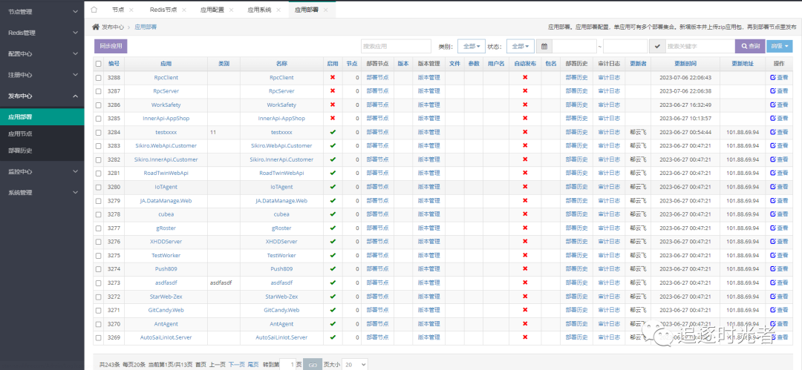Click the home icon in breadcrumb

click(x=96, y=27)
